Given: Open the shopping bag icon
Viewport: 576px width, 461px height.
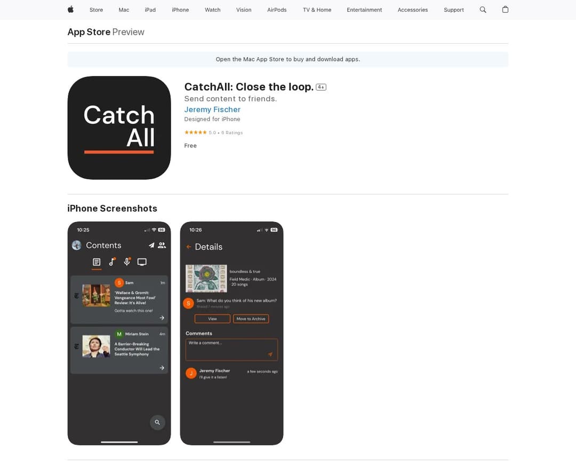Looking at the screenshot, I should click(505, 10).
